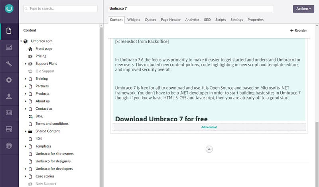Select Umbraco for site owners item
Viewport: 319px width, 187px height.
[x=55, y=154]
